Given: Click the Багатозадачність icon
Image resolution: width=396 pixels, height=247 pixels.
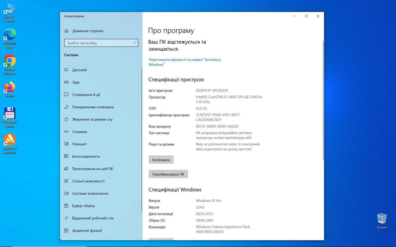Looking at the screenshot, I should point(66,156).
